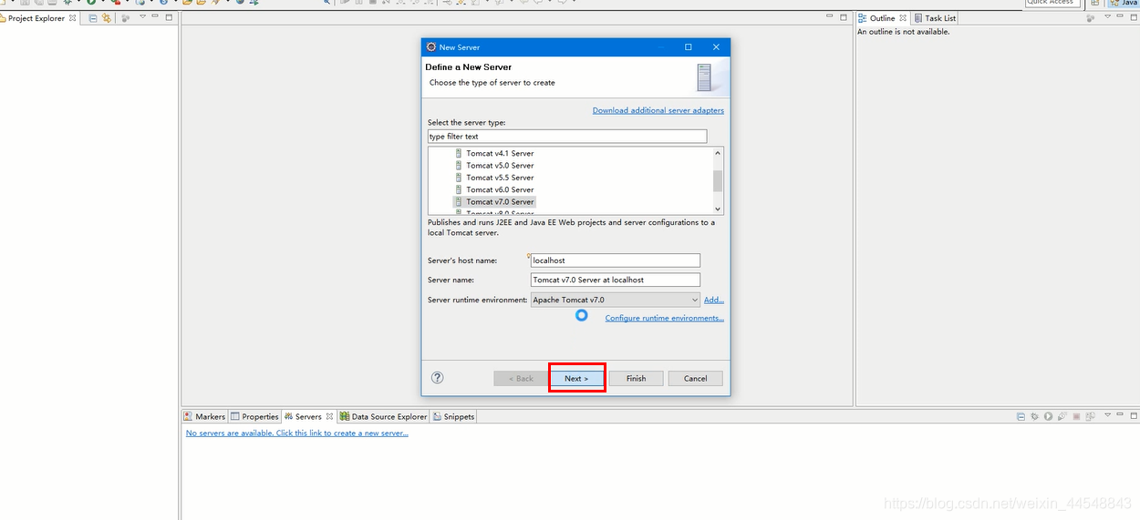Select Tomcat v5.5 Server

coord(500,178)
